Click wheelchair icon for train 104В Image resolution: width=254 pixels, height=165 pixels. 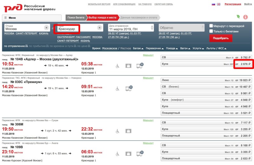(x=117, y=66)
